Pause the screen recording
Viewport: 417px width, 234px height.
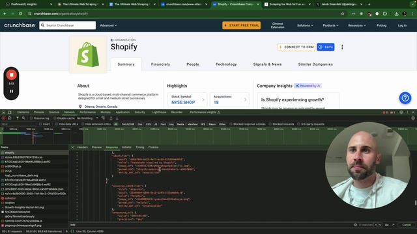click(x=12, y=91)
